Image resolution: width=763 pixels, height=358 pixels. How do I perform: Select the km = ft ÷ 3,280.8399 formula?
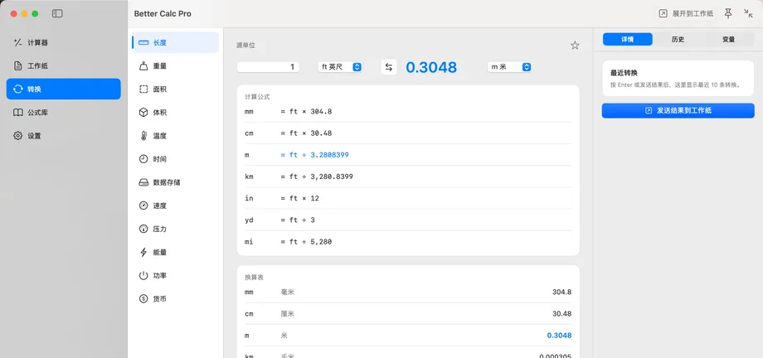(408, 177)
